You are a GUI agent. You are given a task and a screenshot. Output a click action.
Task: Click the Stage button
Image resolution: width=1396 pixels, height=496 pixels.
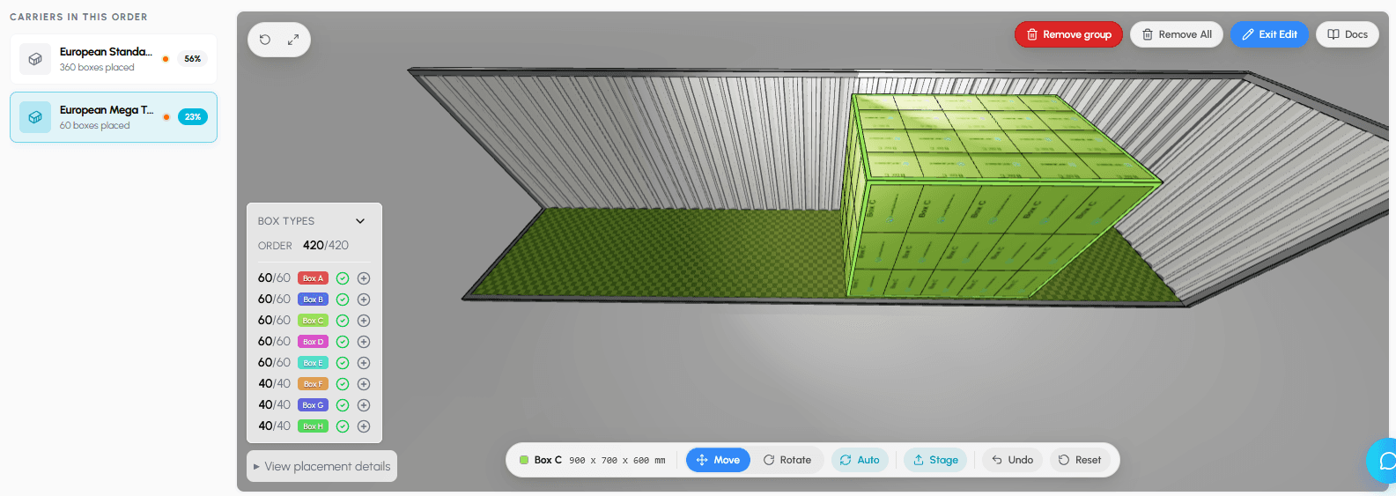pyautogui.click(x=935, y=460)
